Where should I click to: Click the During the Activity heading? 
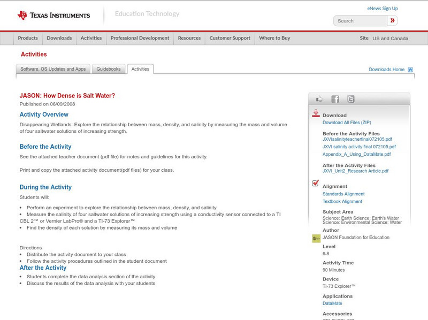point(45,187)
